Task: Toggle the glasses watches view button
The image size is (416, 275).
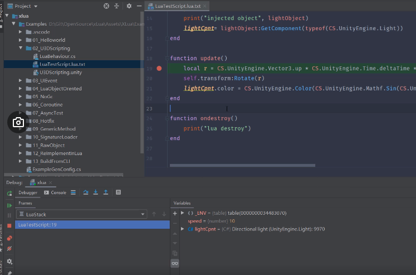Action: pos(175,263)
